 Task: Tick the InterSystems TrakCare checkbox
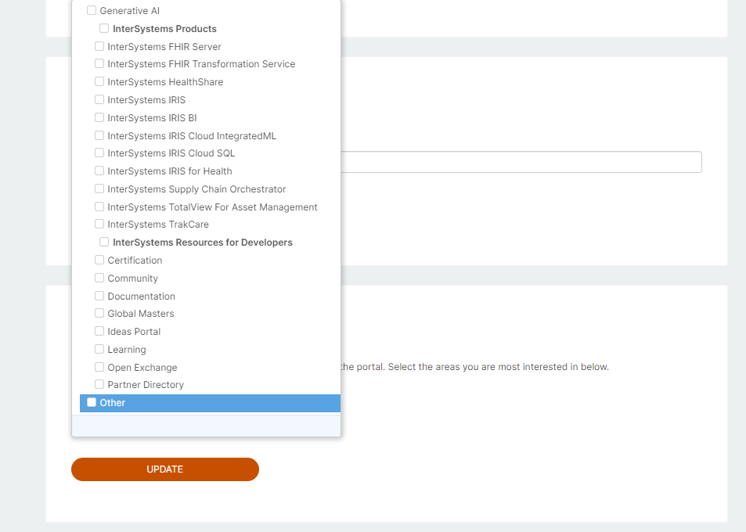99,225
